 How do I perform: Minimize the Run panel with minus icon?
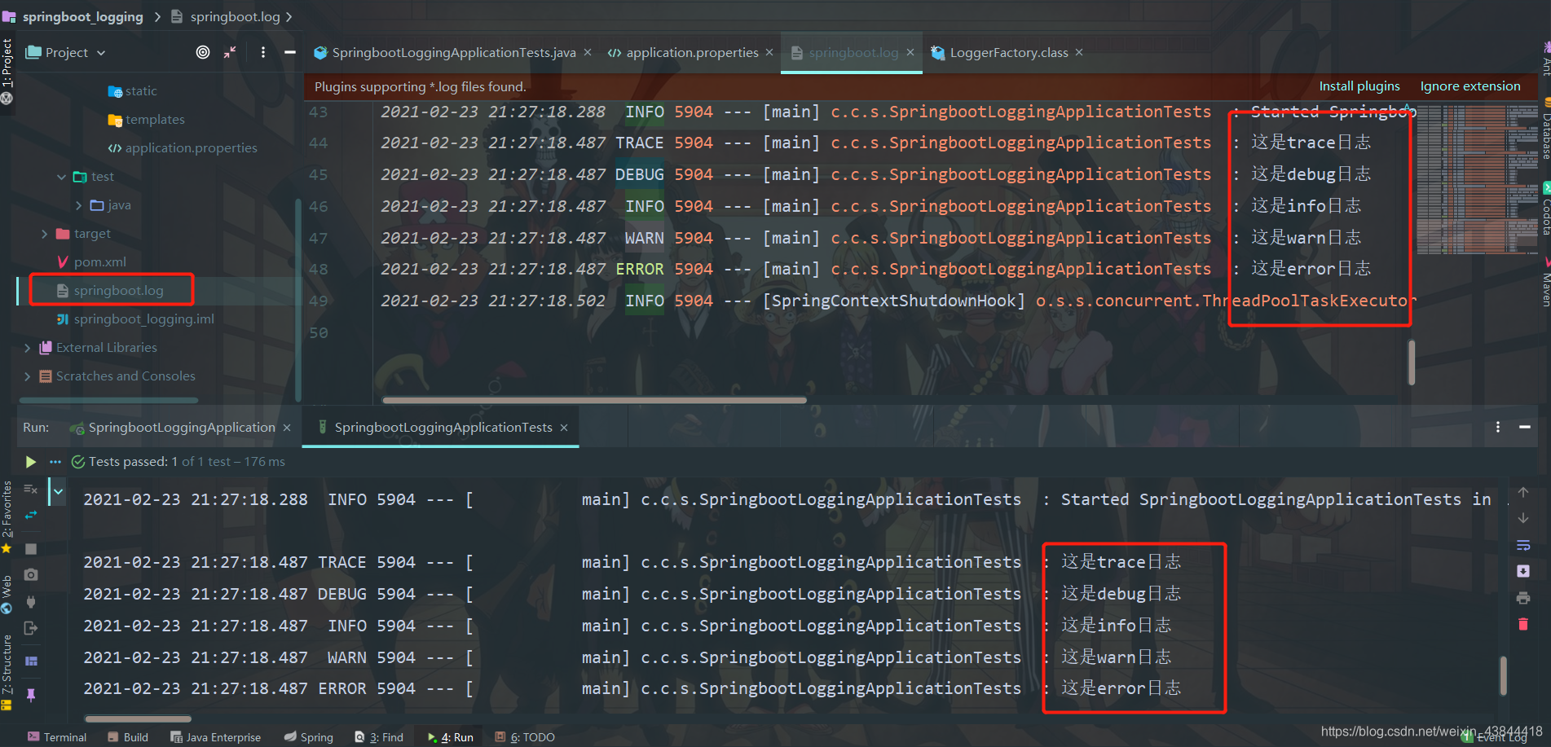click(1524, 427)
